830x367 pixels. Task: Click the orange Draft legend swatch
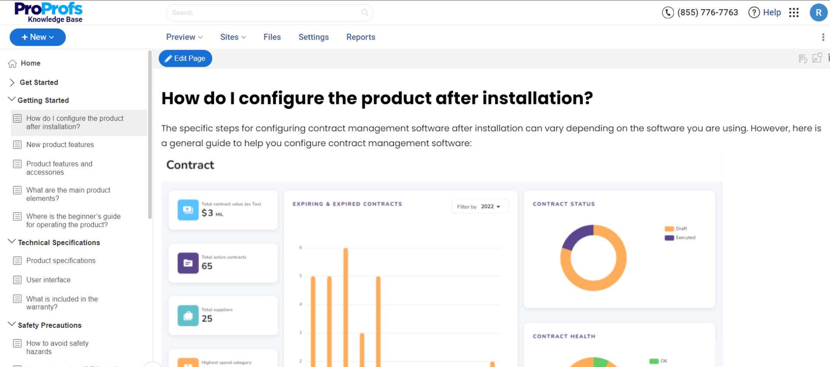[x=669, y=229]
